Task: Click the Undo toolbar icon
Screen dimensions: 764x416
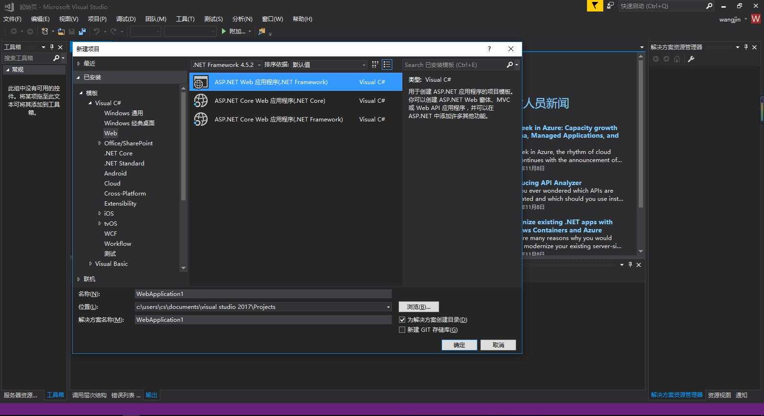Action: tap(97, 32)
